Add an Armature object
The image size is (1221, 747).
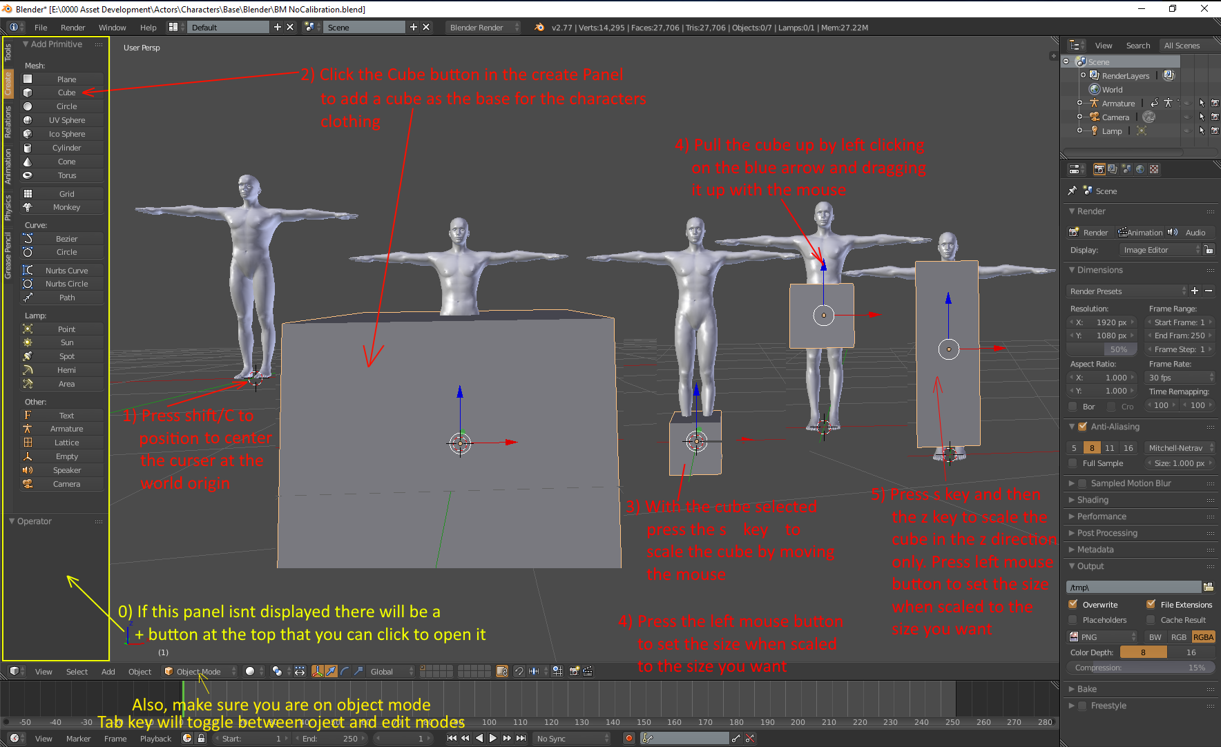(x=62, y=429)
